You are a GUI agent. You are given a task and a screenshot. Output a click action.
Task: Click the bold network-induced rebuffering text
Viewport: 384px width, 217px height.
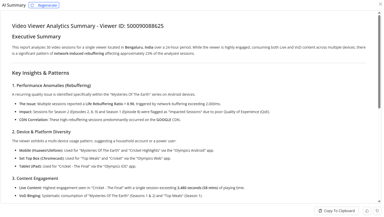coord(79,53)
